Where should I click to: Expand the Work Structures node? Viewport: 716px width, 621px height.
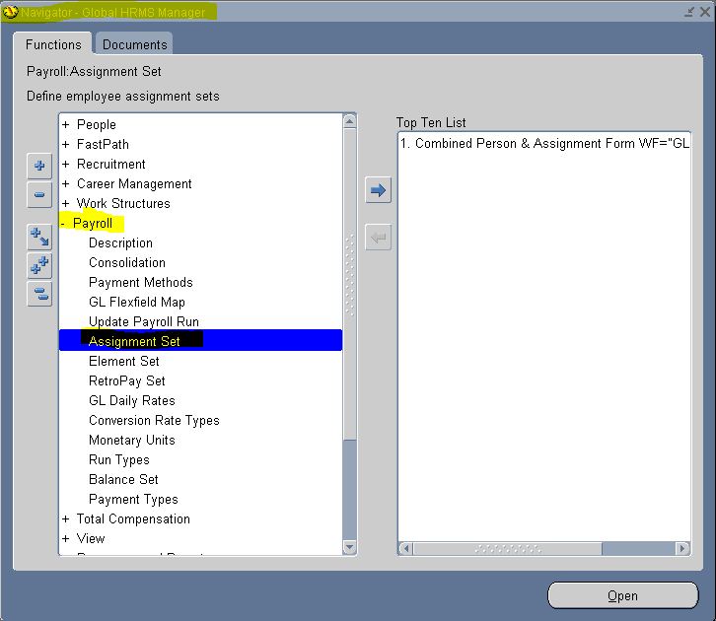click(x=66, y=203)
